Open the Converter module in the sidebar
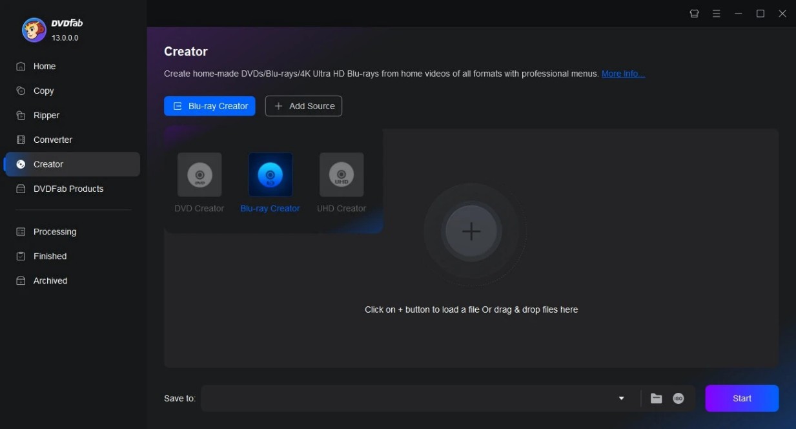 52,140
